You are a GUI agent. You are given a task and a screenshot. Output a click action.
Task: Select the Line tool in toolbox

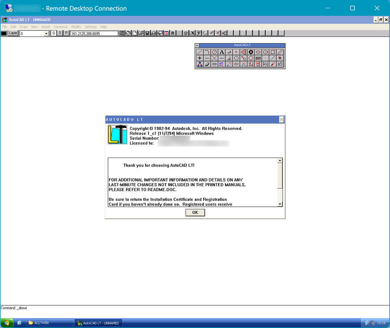coord(199,52)
